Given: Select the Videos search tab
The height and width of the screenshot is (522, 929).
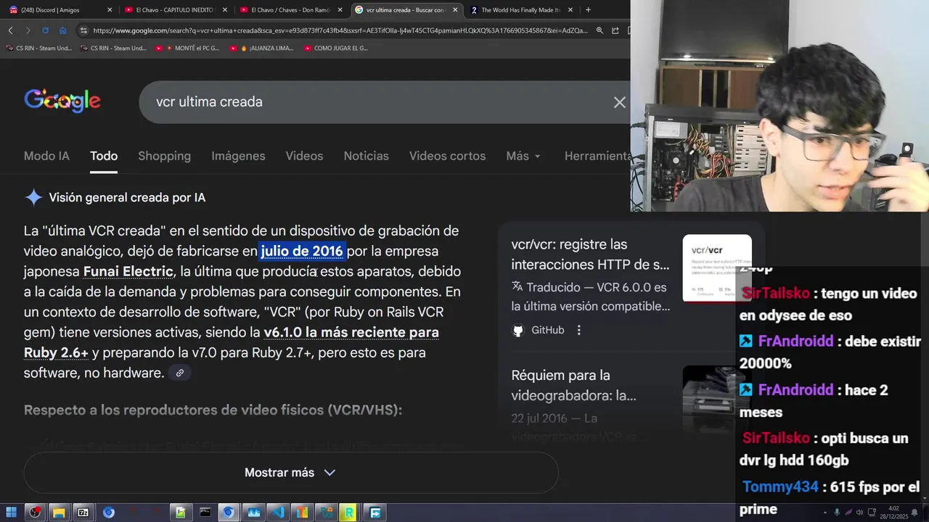Looking at the screenshot, I should point(304,156).
